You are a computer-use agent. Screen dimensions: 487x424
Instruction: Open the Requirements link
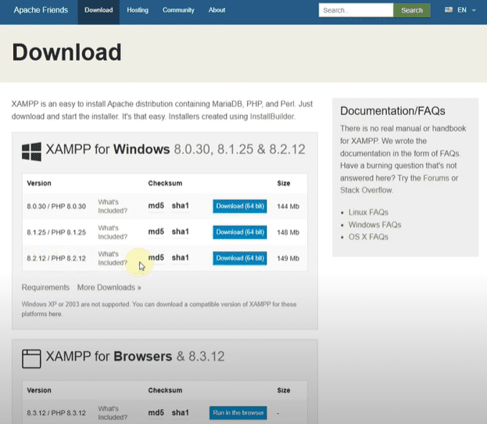click(x=45, y=287)
